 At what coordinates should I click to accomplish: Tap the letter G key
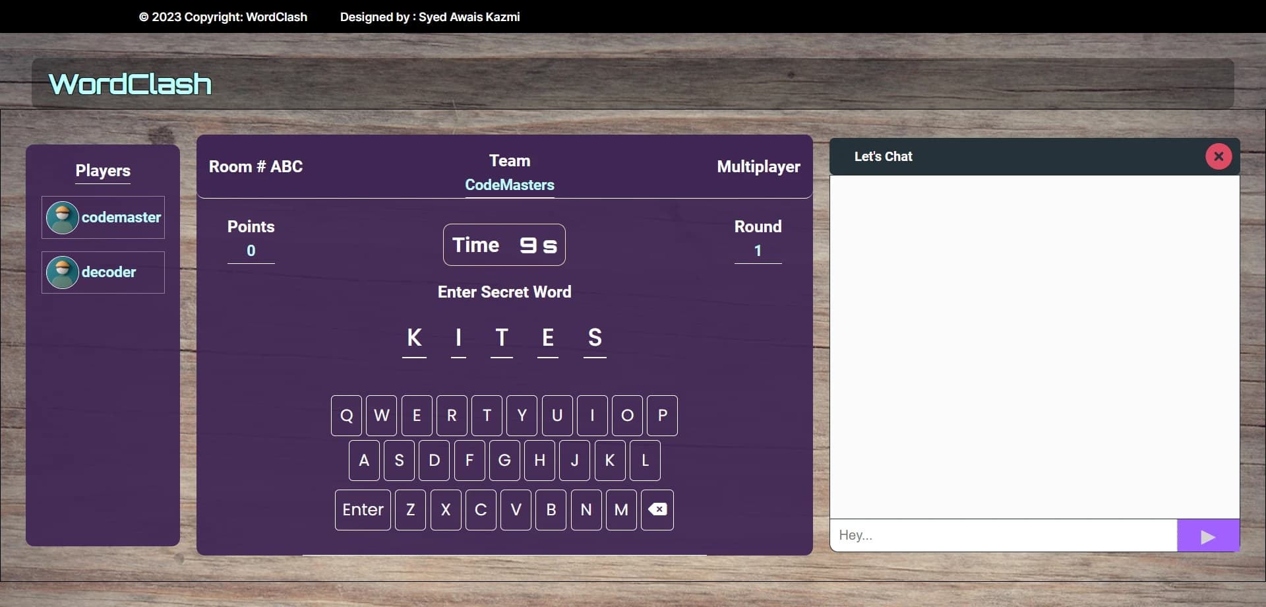[504, 461]
